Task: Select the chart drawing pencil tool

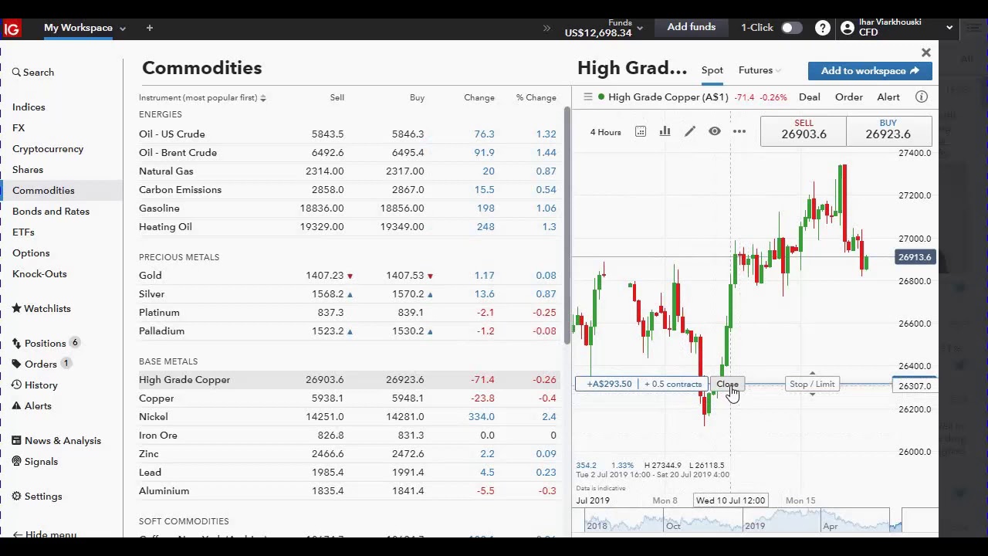Action: point(690,132)
